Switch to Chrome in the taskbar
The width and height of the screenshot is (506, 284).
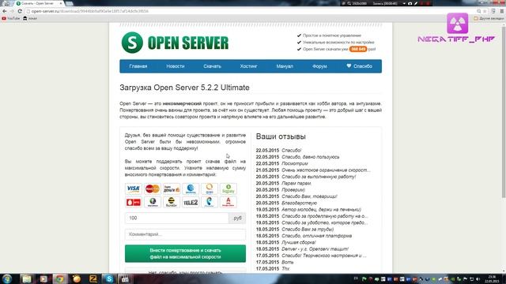(x=60, y=278)
